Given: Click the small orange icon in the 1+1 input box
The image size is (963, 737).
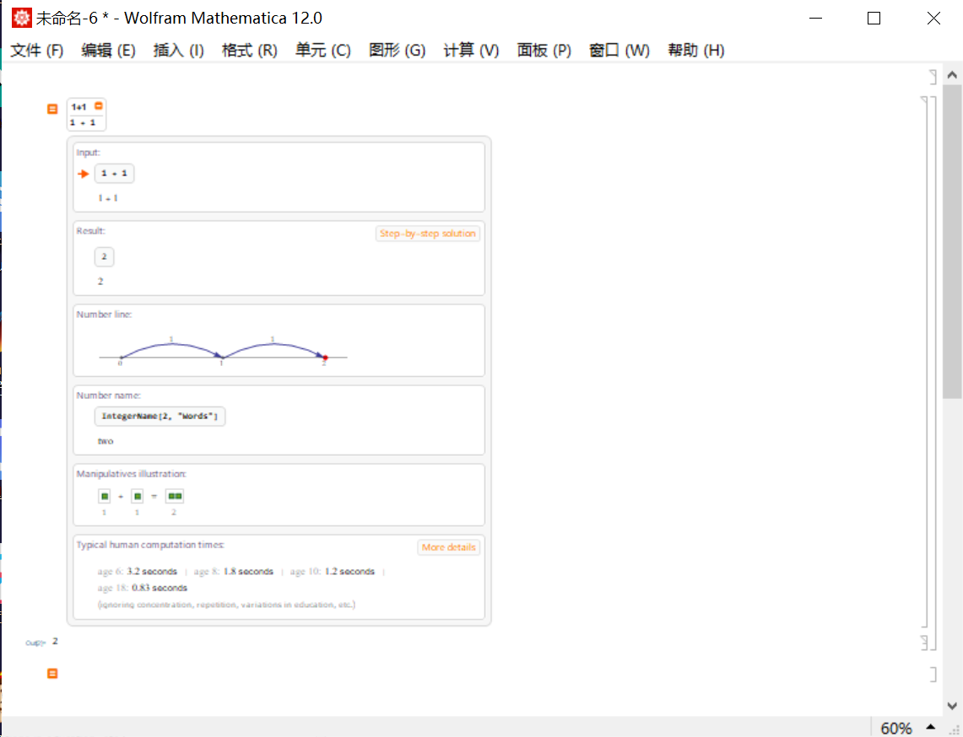Looking at the screenshot, I should [x=98, y=106].
